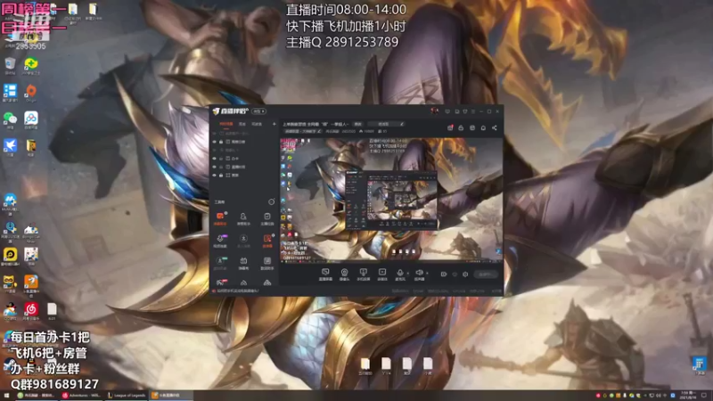Switch to the first scene tab

pos(226,124)
